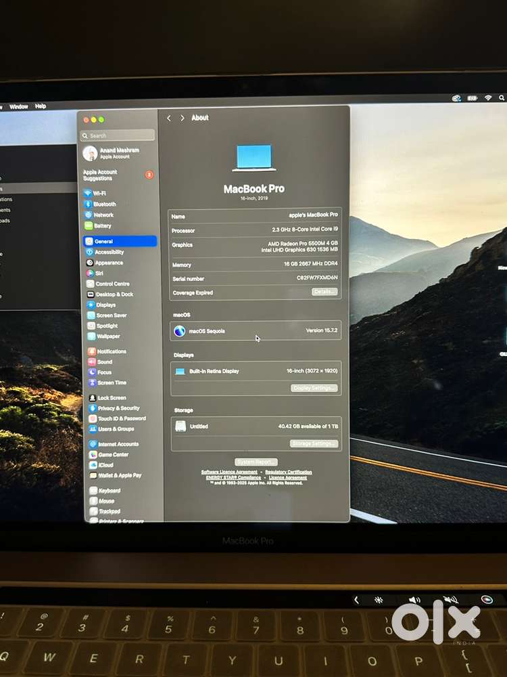Image resolution: width=507 pixels, height=677 pixels.
Task: Click the Storage Settings button
Action: coord(314,443)
